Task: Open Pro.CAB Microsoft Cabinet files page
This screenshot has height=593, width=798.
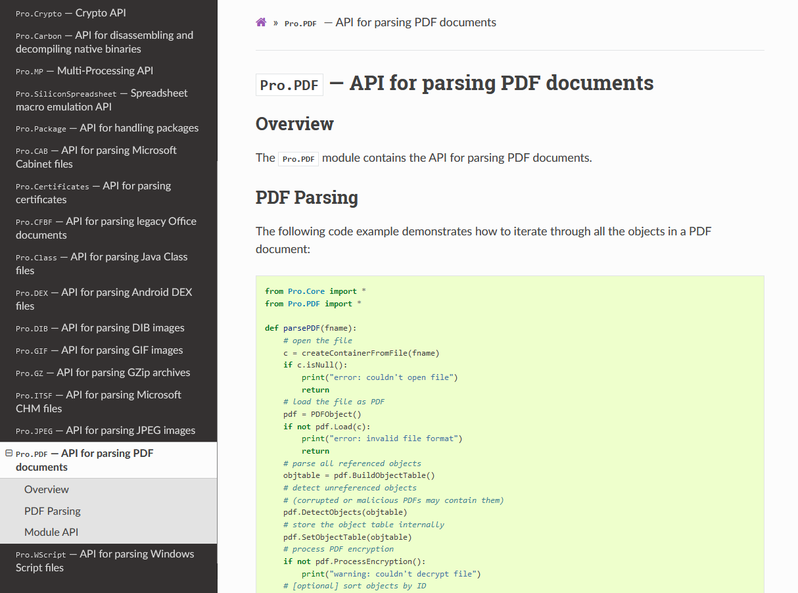Action: [108, 157]
